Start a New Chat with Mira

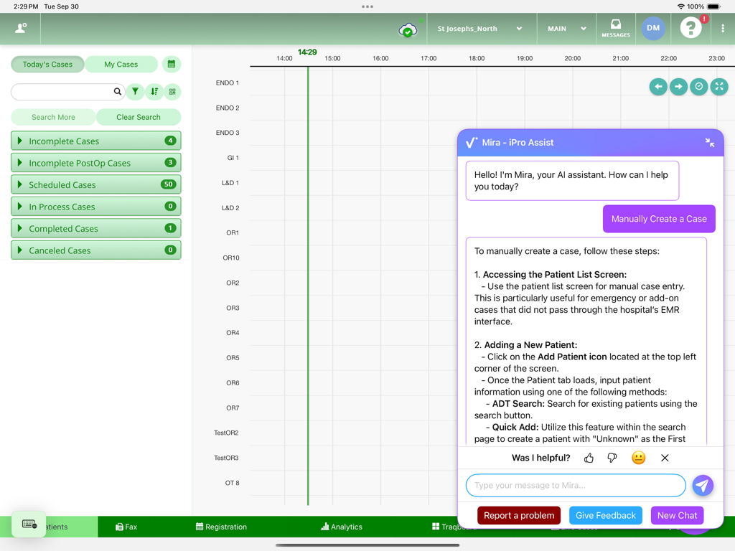tap(677, 515)
